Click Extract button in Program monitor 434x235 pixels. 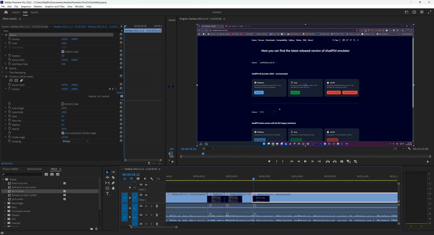tap(334, 161)
